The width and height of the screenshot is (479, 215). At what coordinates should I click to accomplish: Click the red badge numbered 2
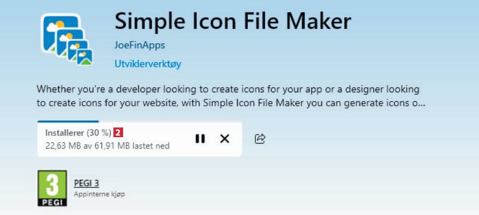(x=118, y=132)
